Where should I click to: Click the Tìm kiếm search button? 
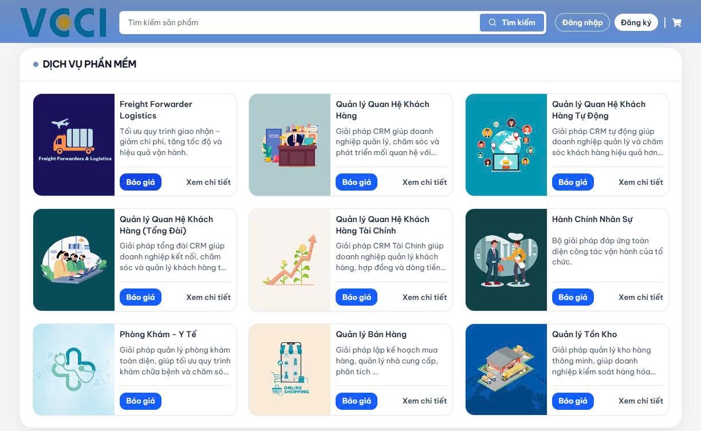(511, 23)
